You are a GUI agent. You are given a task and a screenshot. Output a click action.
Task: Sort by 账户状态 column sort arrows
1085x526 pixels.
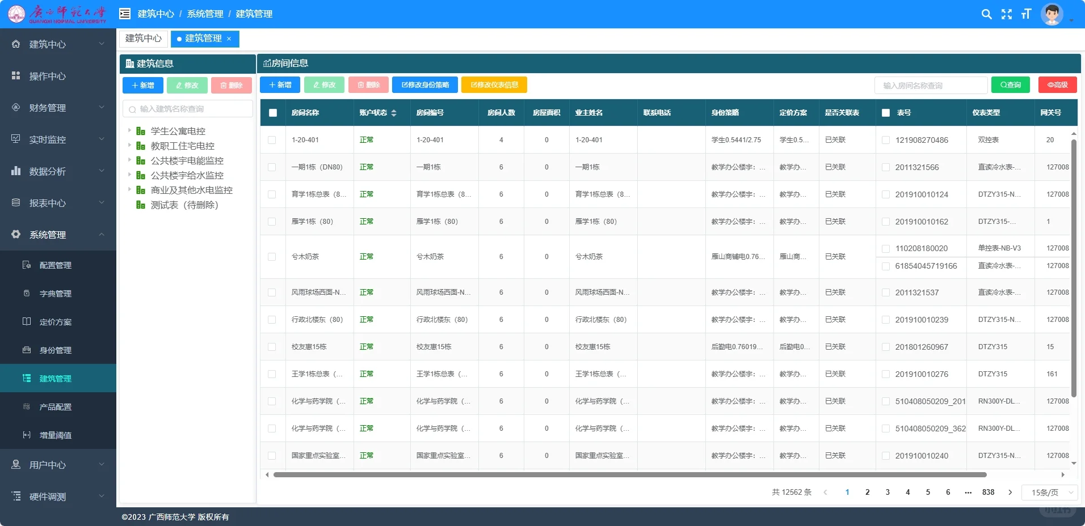coord(394,113)
